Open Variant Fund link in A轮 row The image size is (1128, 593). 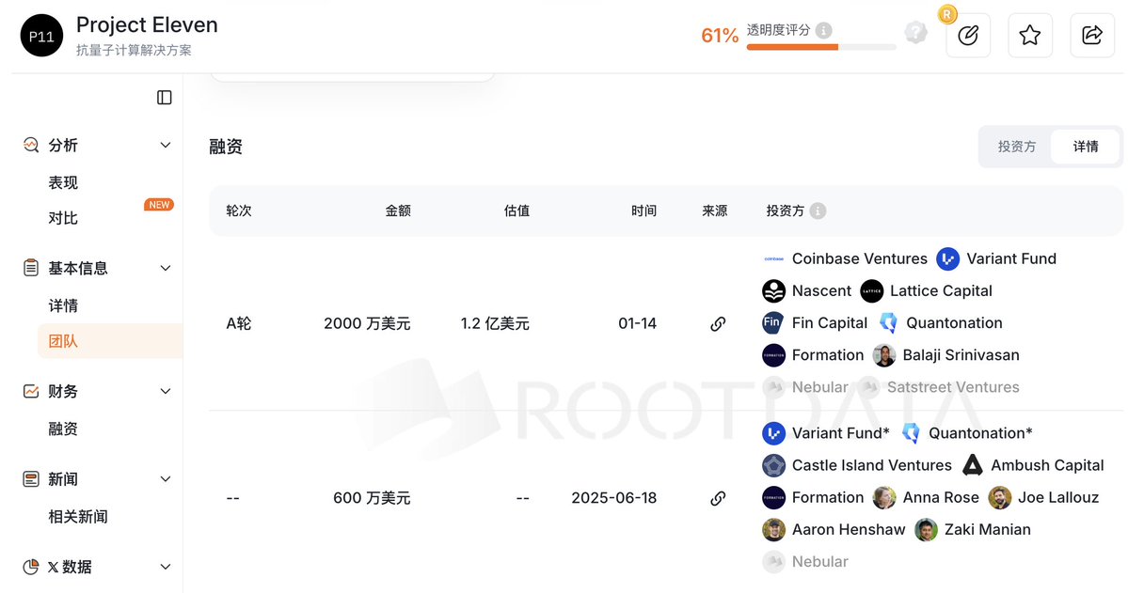point(1011,258)
